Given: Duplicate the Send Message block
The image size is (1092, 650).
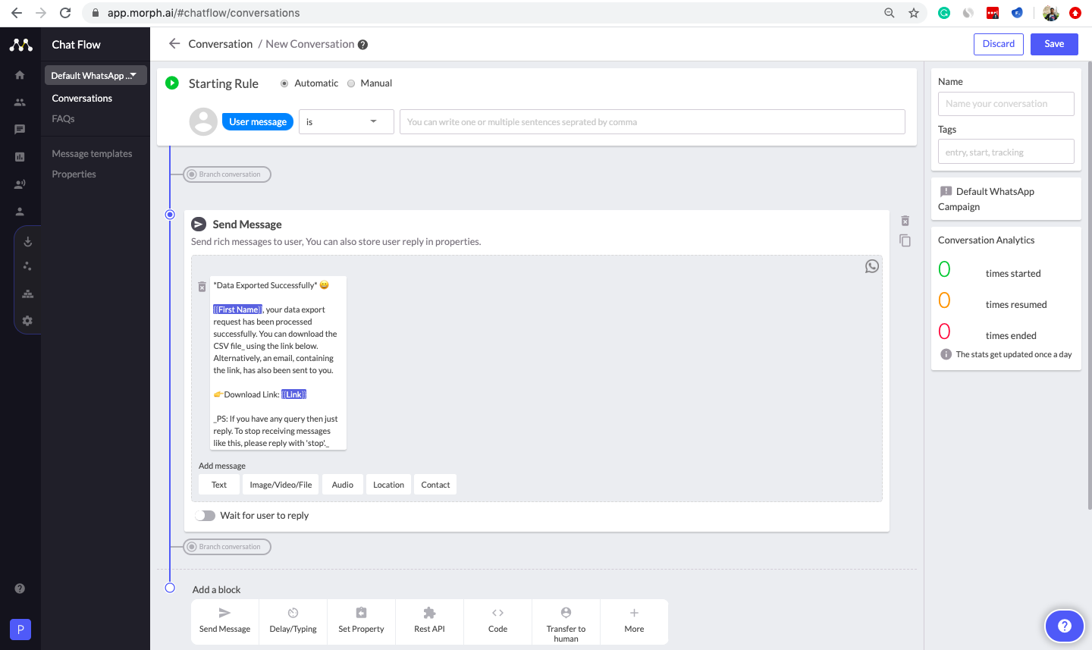Looking at the screenshot, I should coord(905,240).
